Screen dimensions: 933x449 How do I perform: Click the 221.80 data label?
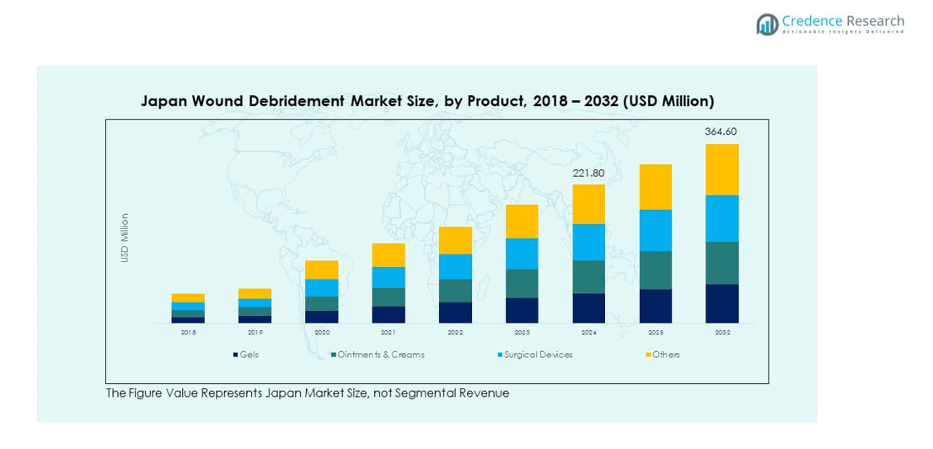(x=588, y=174)
